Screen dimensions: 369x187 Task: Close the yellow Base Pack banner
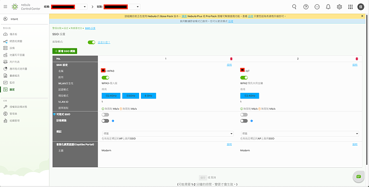pos(362,16)
